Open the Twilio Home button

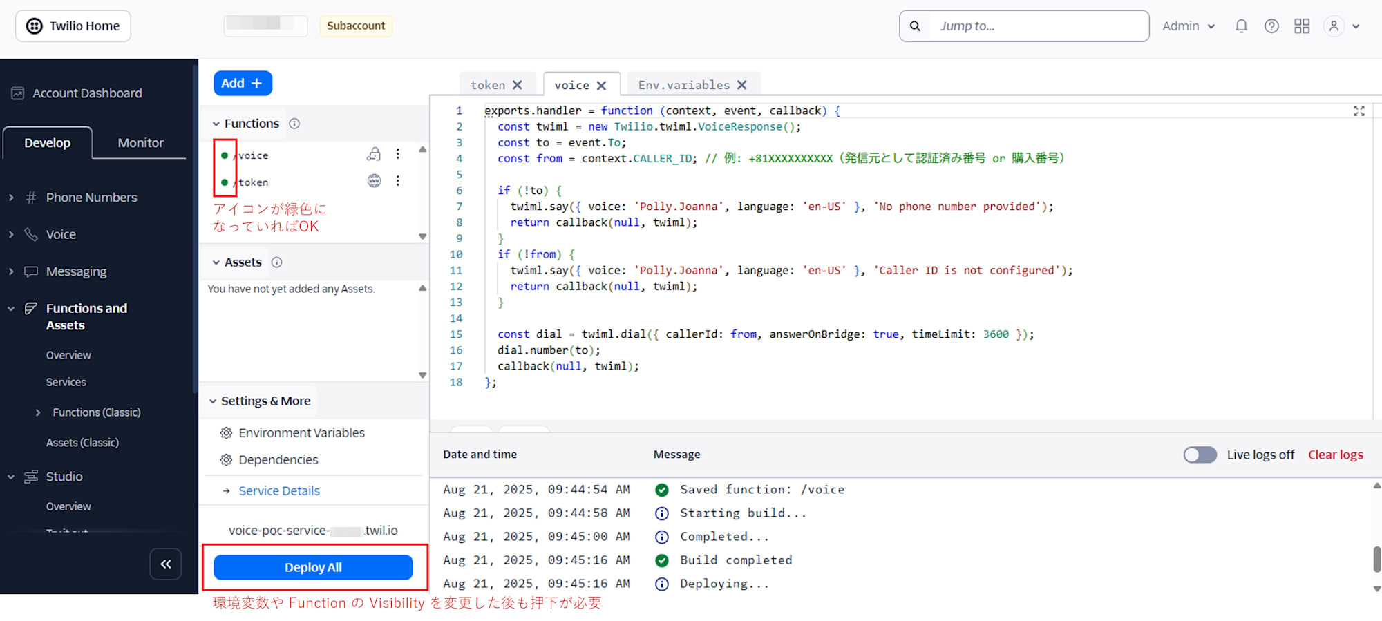(x=73, y=26)
